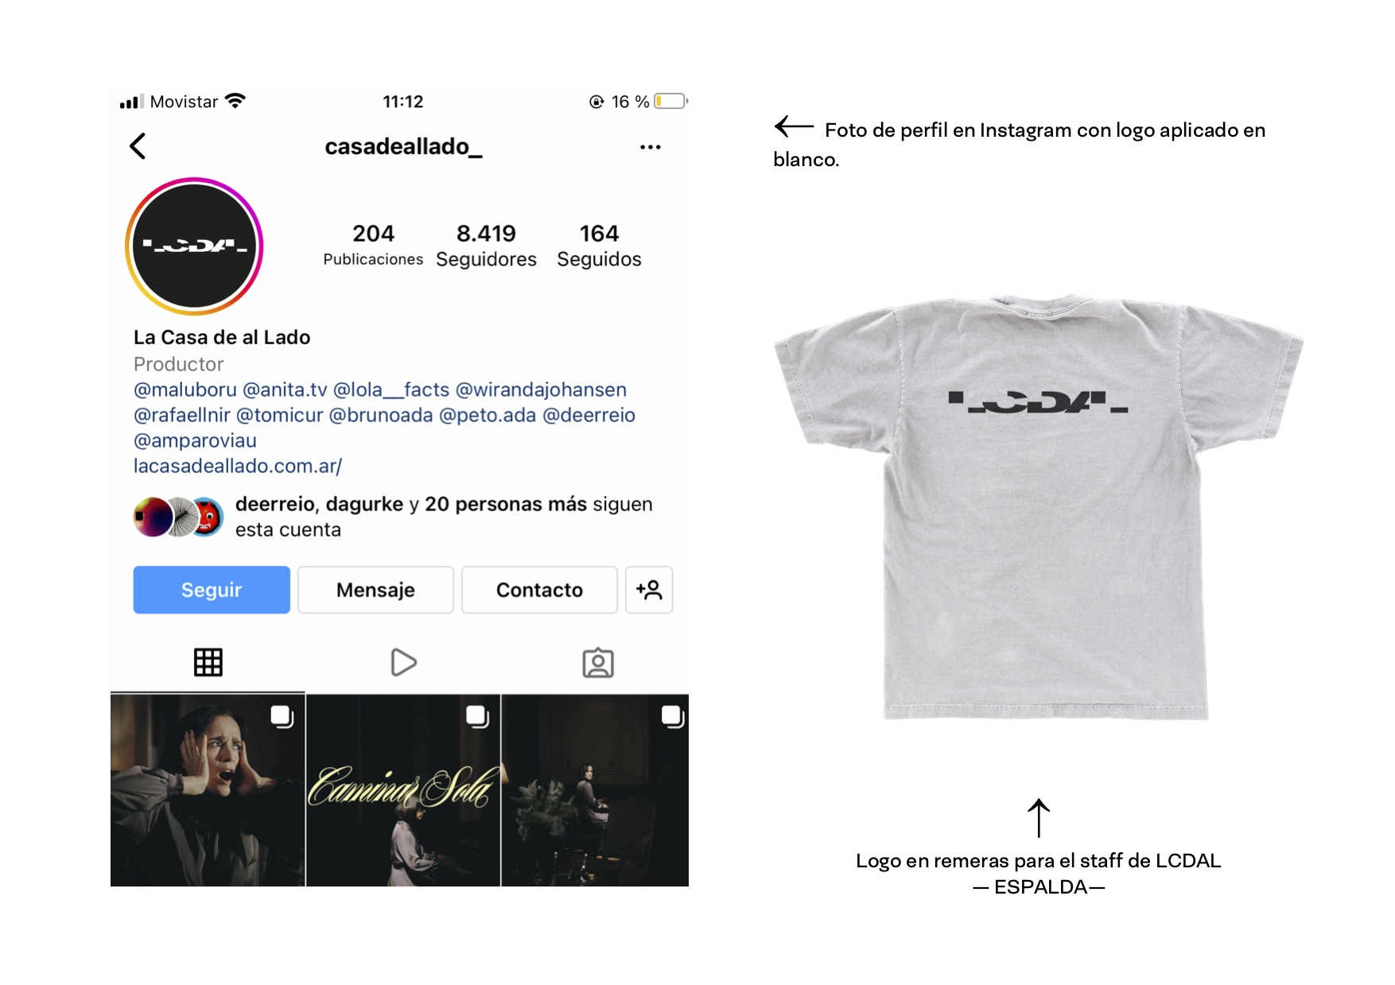The height and width of the screenshot is (985, 1395).
Task: View the 164 Seguidos list
Action: pyautogui.click(x=599, y=246)
